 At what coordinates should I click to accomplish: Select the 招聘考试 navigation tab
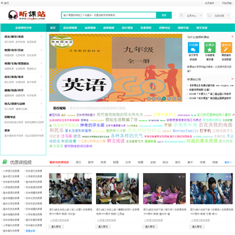pos(164,28)
